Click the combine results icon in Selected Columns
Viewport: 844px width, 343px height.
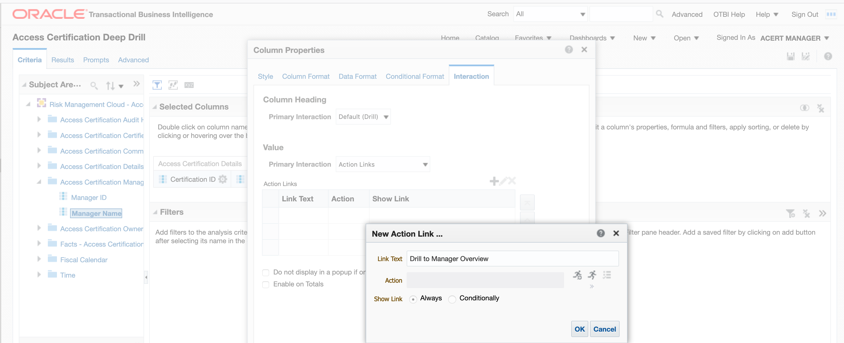804,108
